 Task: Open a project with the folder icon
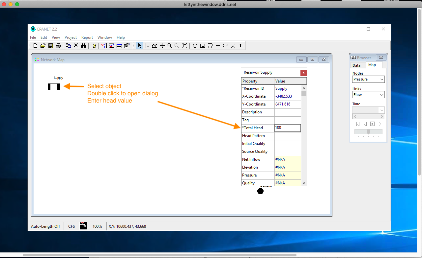[43, 46]
